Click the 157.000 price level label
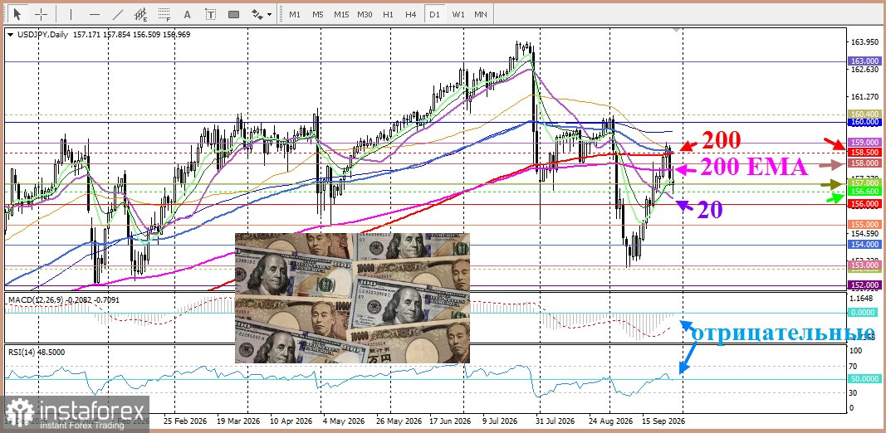The height and width of the screenshot is (433, 886). tap(864, 183)
